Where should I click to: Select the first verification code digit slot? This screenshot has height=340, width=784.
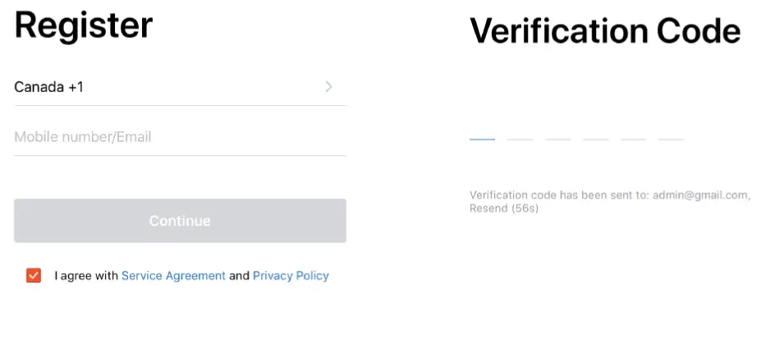[482, 131]
